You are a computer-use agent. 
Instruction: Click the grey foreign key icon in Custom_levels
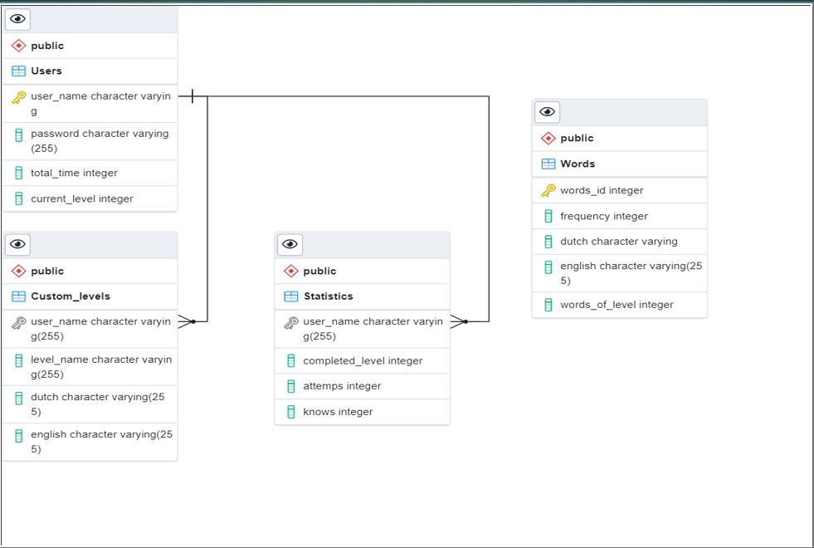[x=19, y=323]
